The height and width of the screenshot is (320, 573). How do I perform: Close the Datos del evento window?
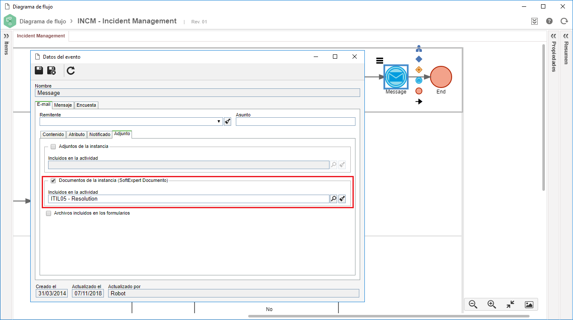[355, 57]
